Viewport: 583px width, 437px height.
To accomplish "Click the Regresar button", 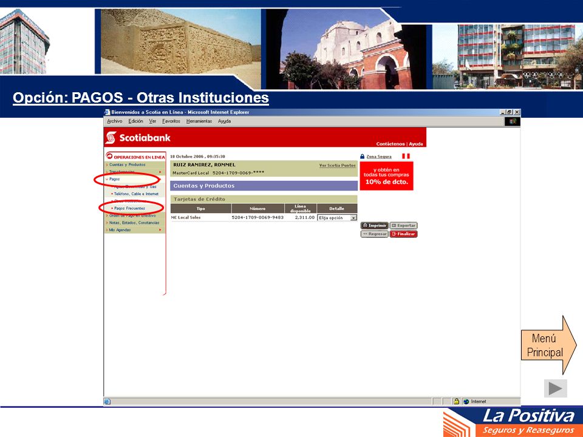I will click(x=375, y=234).
